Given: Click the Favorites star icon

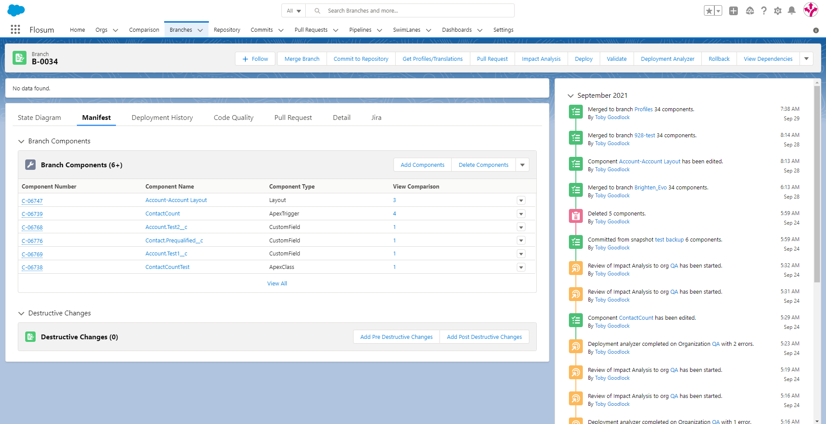Looking at the screenshot, I should pyautogui.click(x=709, y=11).
